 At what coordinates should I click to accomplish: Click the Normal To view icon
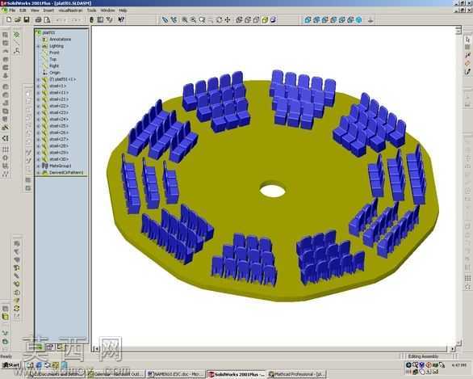pos(370,20)
